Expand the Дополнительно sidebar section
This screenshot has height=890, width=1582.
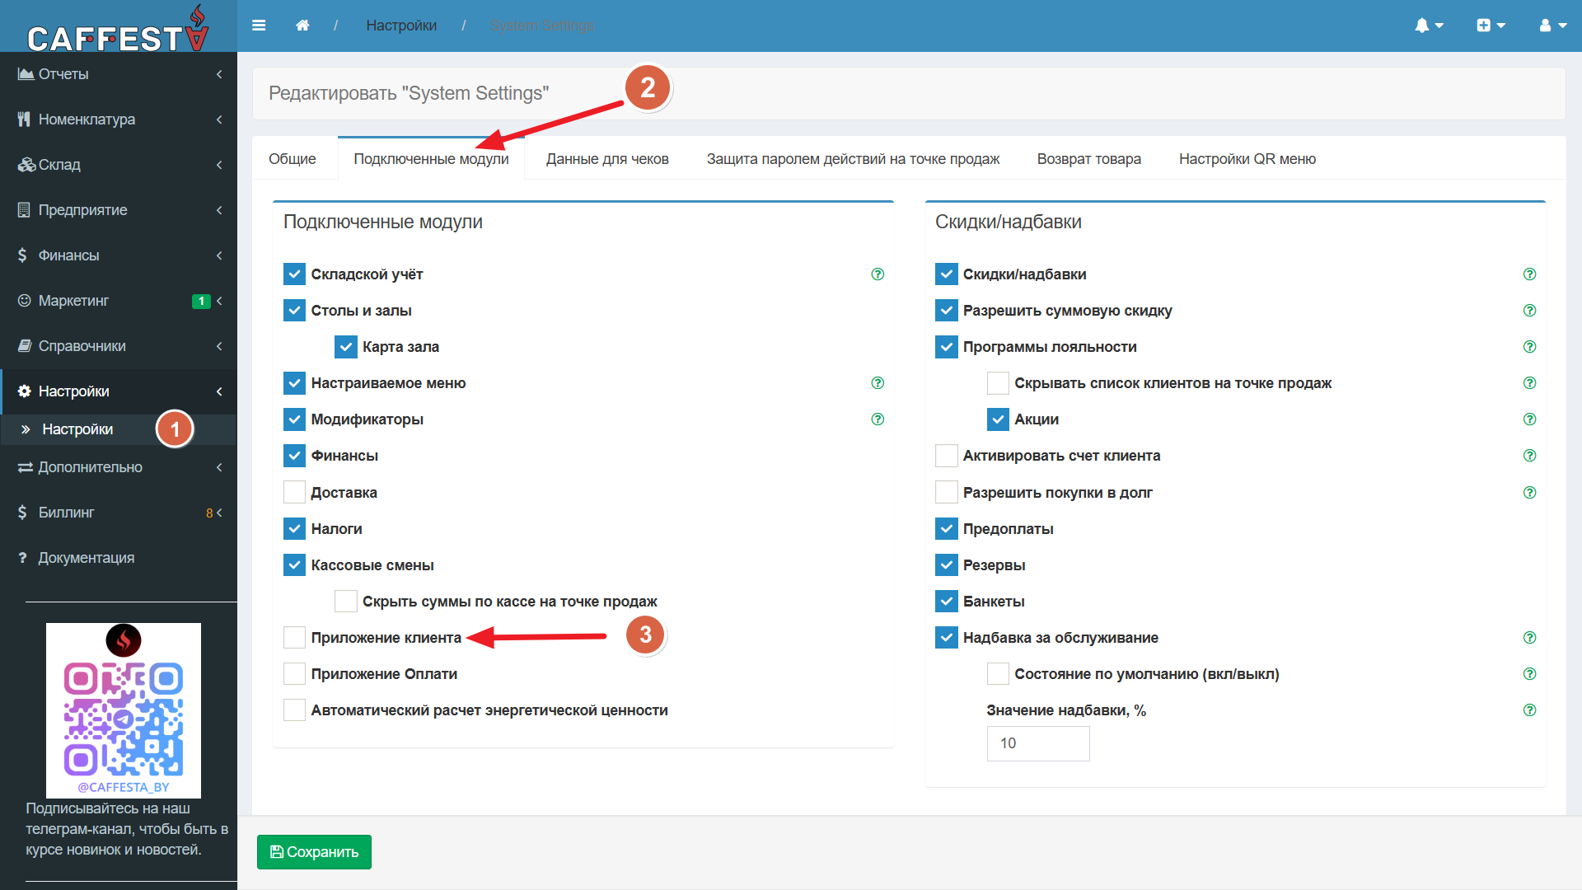[119, 467]
